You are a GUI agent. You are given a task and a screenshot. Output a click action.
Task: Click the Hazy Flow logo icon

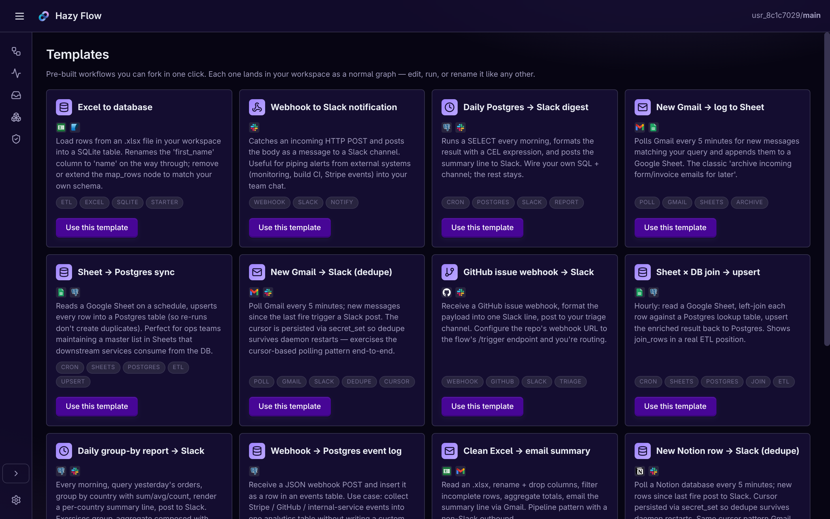44,16
